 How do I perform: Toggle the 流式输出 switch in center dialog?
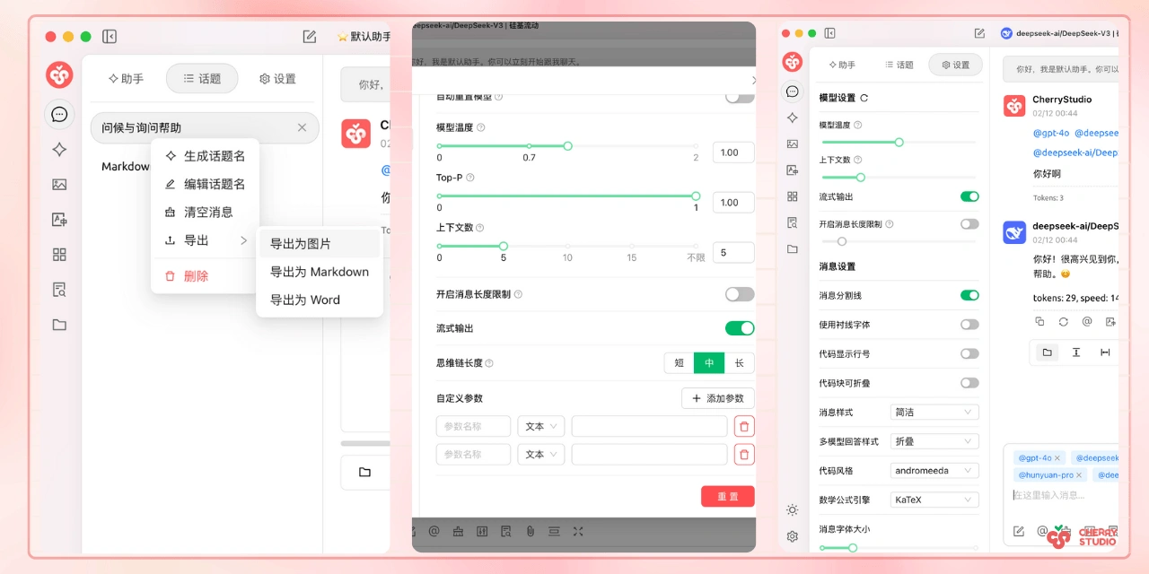click(x=739, y=328)
